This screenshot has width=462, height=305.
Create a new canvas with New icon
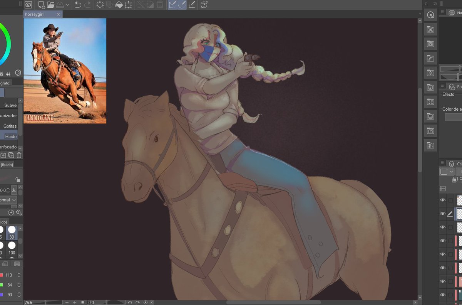41,5
